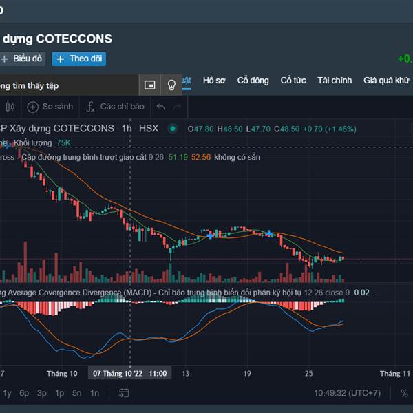This screenshot has height=413, width=413.
Task: Switch to the Tài chính tab
Action: coord(335,81)
